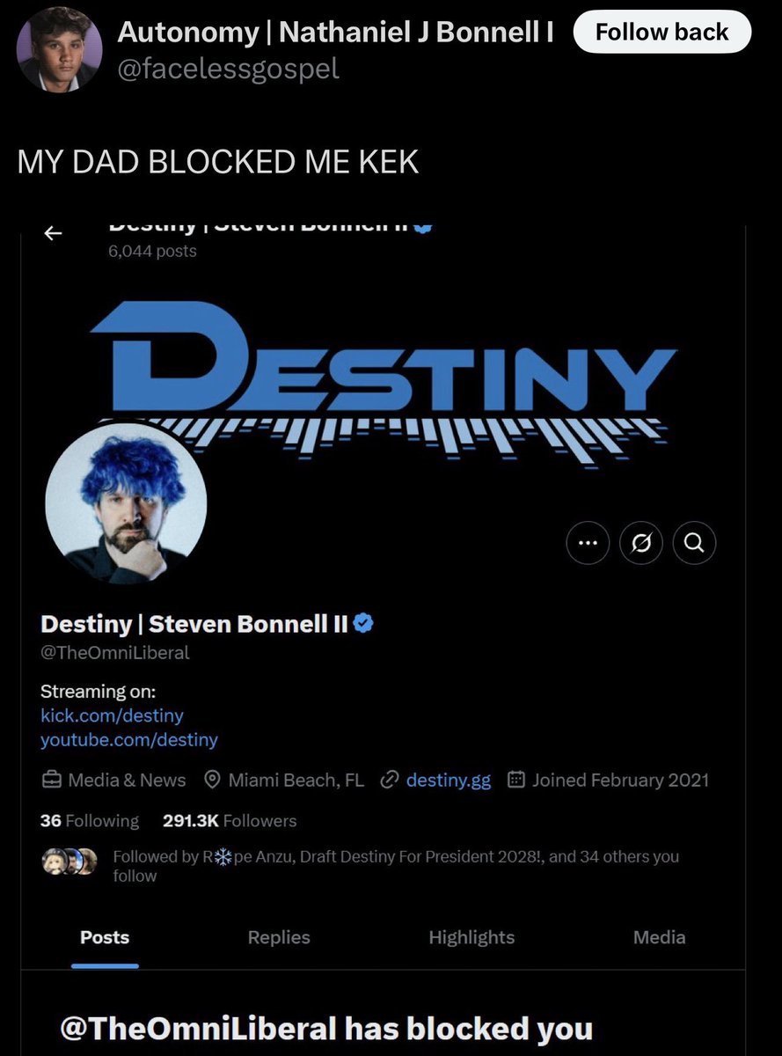Click the briefcase icon next to Media & News

point(52,780)
